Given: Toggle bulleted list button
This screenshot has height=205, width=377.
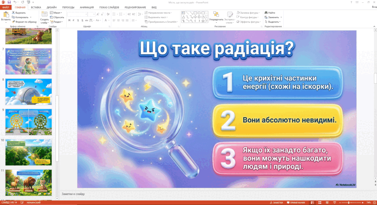Looking at the screenshot, I should coord(114,14).
